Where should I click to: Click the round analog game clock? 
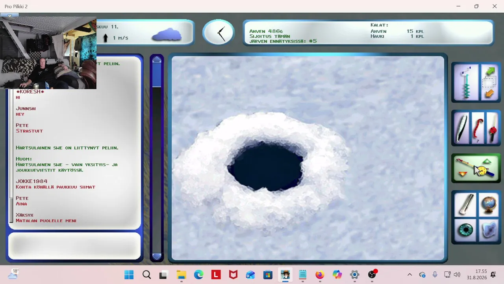point(219,33)
